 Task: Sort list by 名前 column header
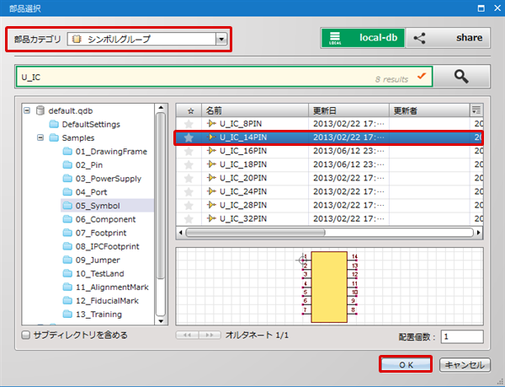[252, 110]
